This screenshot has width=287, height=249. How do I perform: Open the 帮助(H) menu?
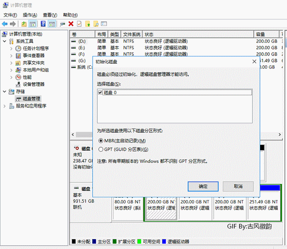click(x=70, y=15)
